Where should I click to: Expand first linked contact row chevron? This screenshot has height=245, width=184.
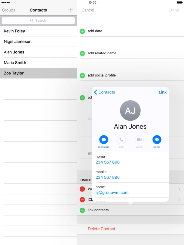click(x=179, y=189)
